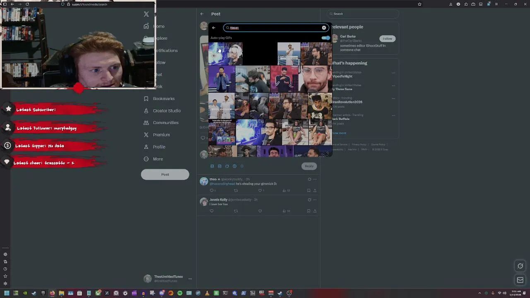This screenshot has width=530, height=298.
Task: Toggle Auto-play GIFs switch
Action: pyautogui.click(x=326, y=38)
